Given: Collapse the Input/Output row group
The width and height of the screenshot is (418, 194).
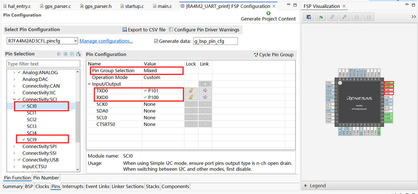Looking at the screenshot, I should [x=89, y=84].
